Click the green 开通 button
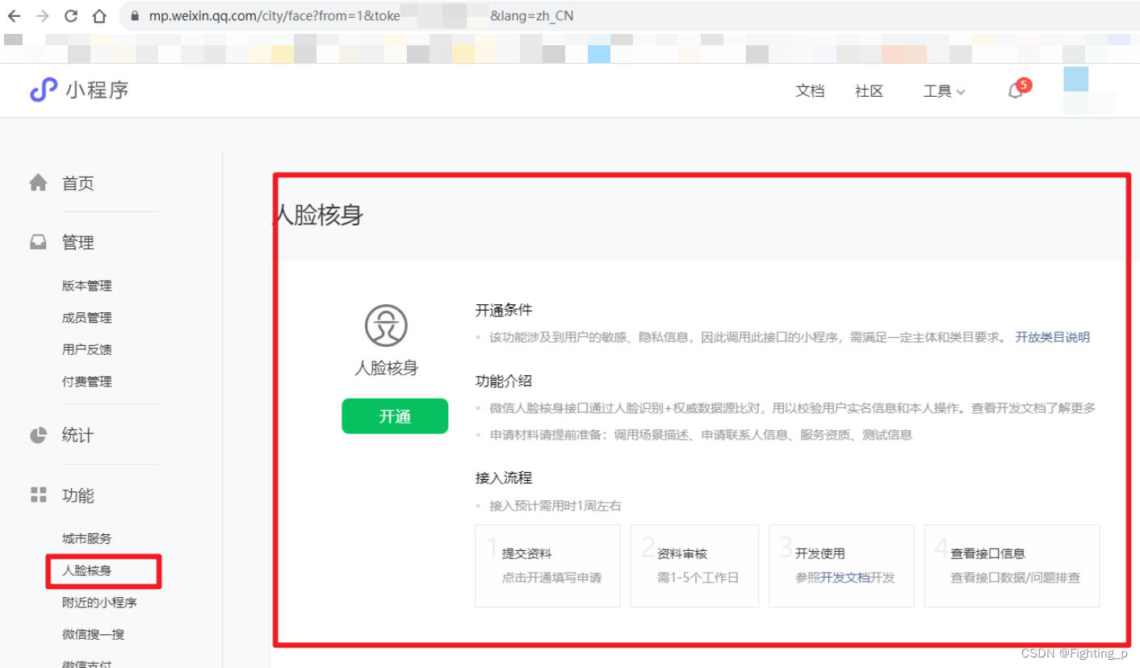The image size is (1140, 668). click(x=394, y=416)
